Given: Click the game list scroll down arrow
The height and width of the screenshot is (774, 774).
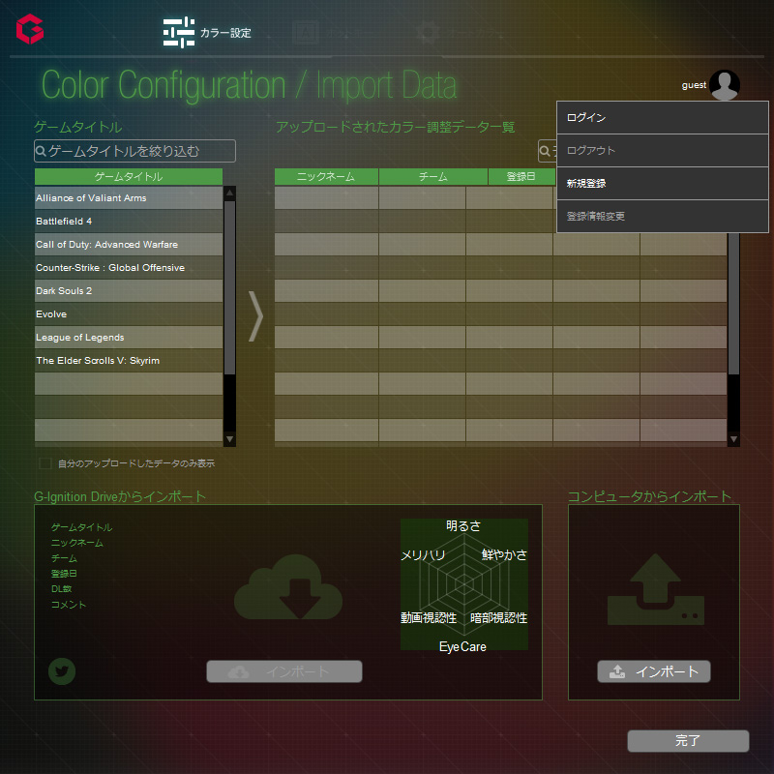Looking at the screenshot, I should pos(229,439).
